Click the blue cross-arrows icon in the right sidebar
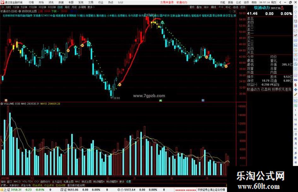The height and width of the screenshot is (192, 298). click(295, 89)
